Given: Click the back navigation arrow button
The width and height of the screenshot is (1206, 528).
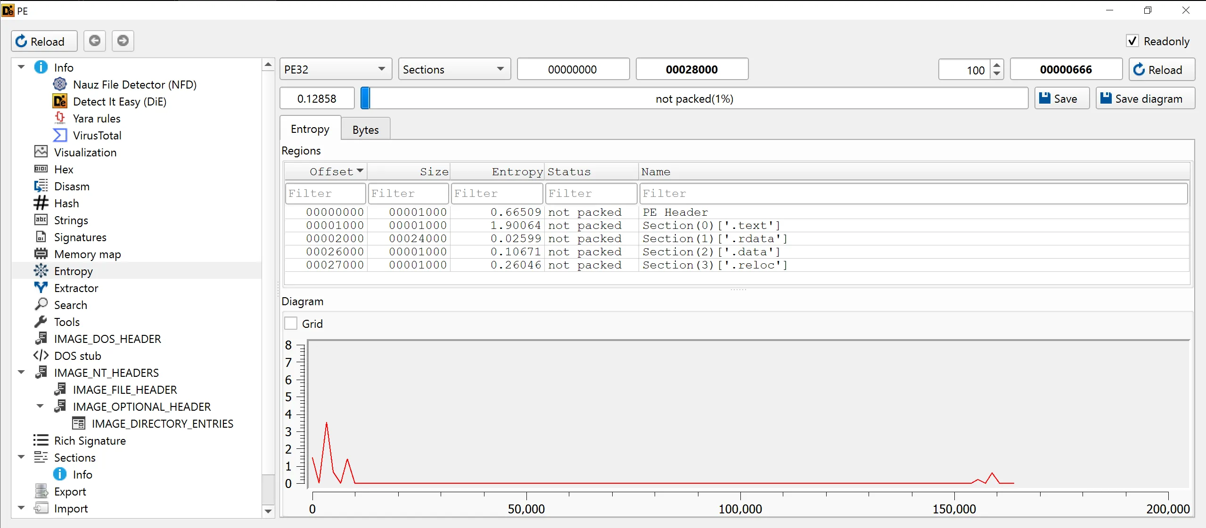Looking at the screenshot, I should click(95, 41).
